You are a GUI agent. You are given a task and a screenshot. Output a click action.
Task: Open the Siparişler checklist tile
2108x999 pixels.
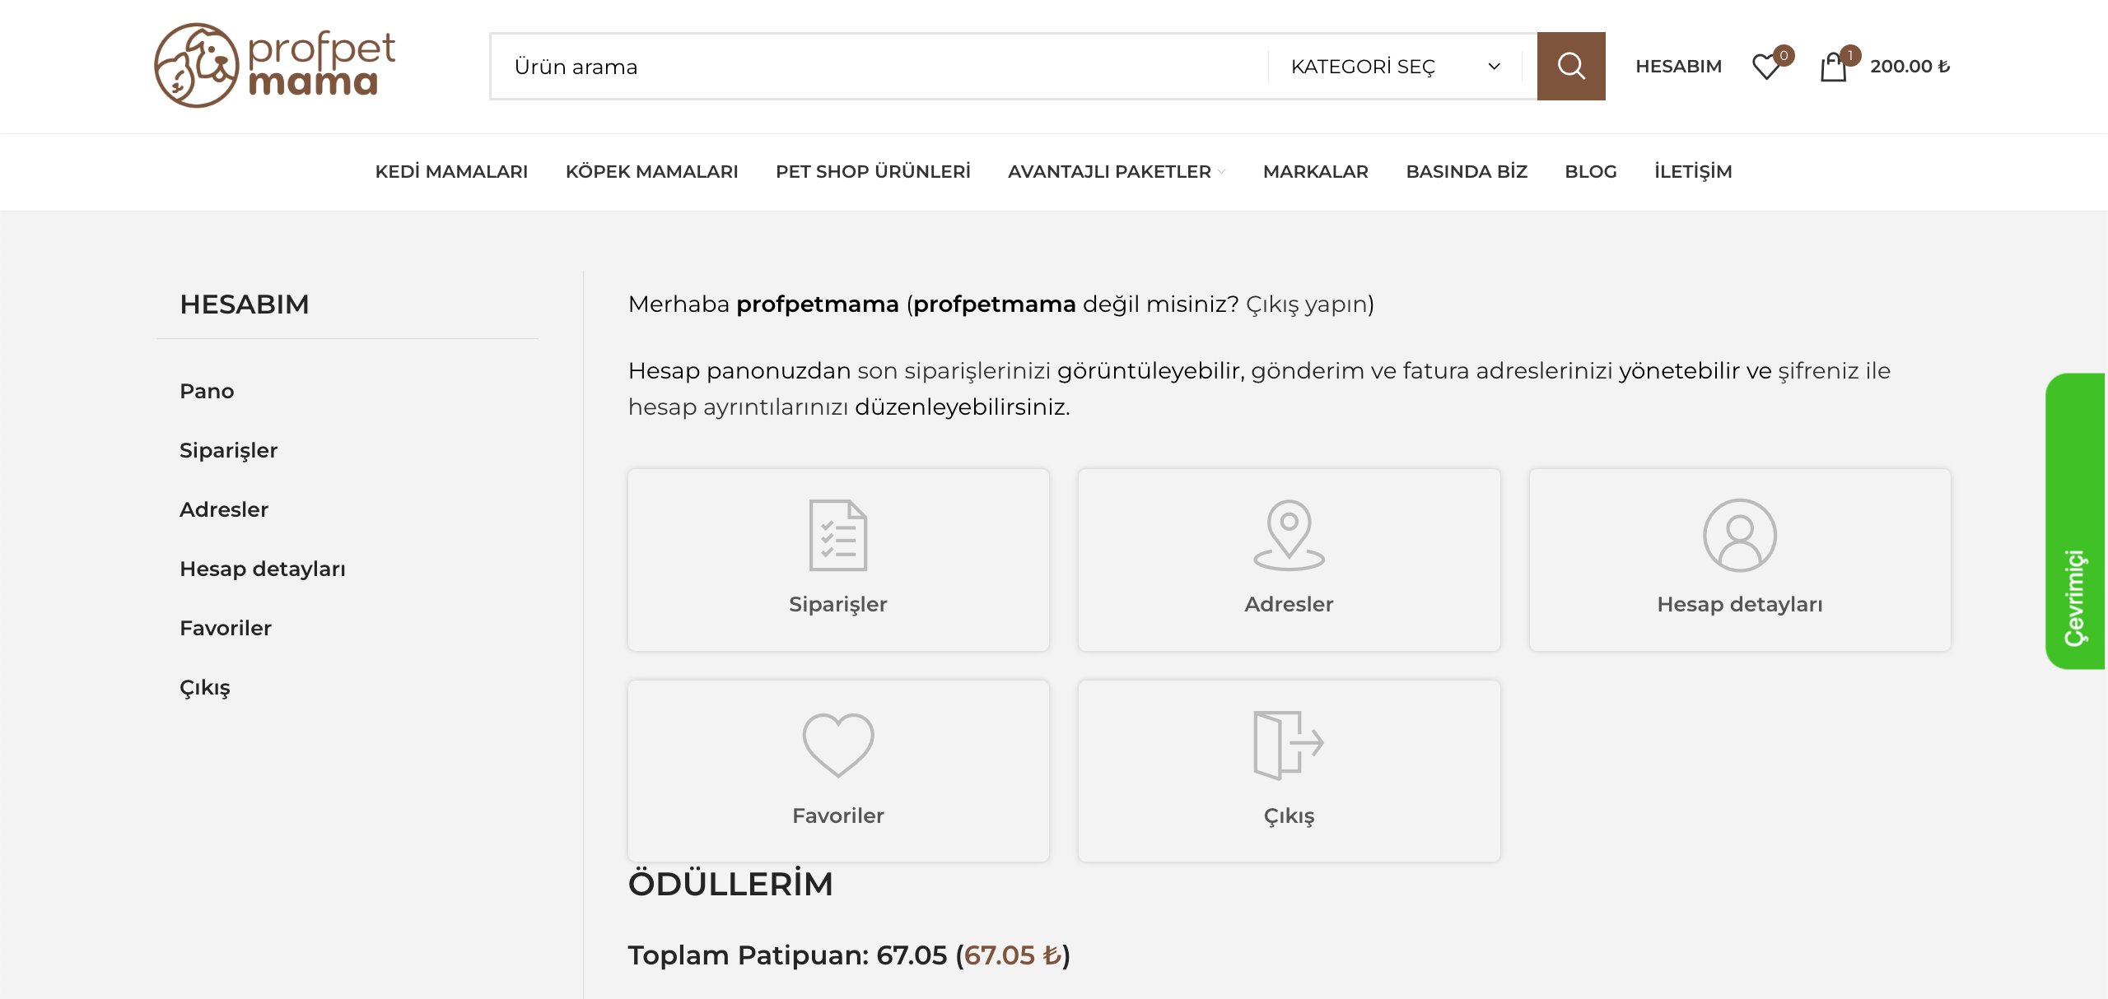coord(838,560)
